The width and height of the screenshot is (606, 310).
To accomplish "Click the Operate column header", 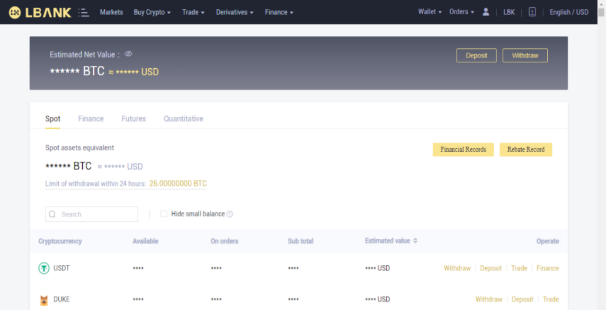I will tap(548, 241).
